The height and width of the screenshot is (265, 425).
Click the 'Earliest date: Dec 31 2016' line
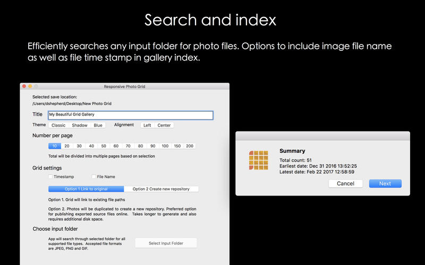[x=318, y=166]
